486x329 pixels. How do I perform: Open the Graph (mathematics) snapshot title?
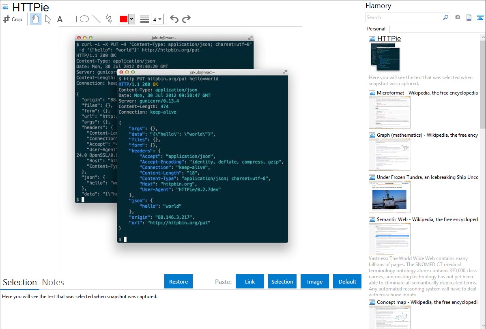click(427, 135)
